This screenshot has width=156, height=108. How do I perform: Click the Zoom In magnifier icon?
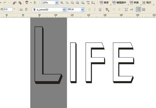click(62, 3)
